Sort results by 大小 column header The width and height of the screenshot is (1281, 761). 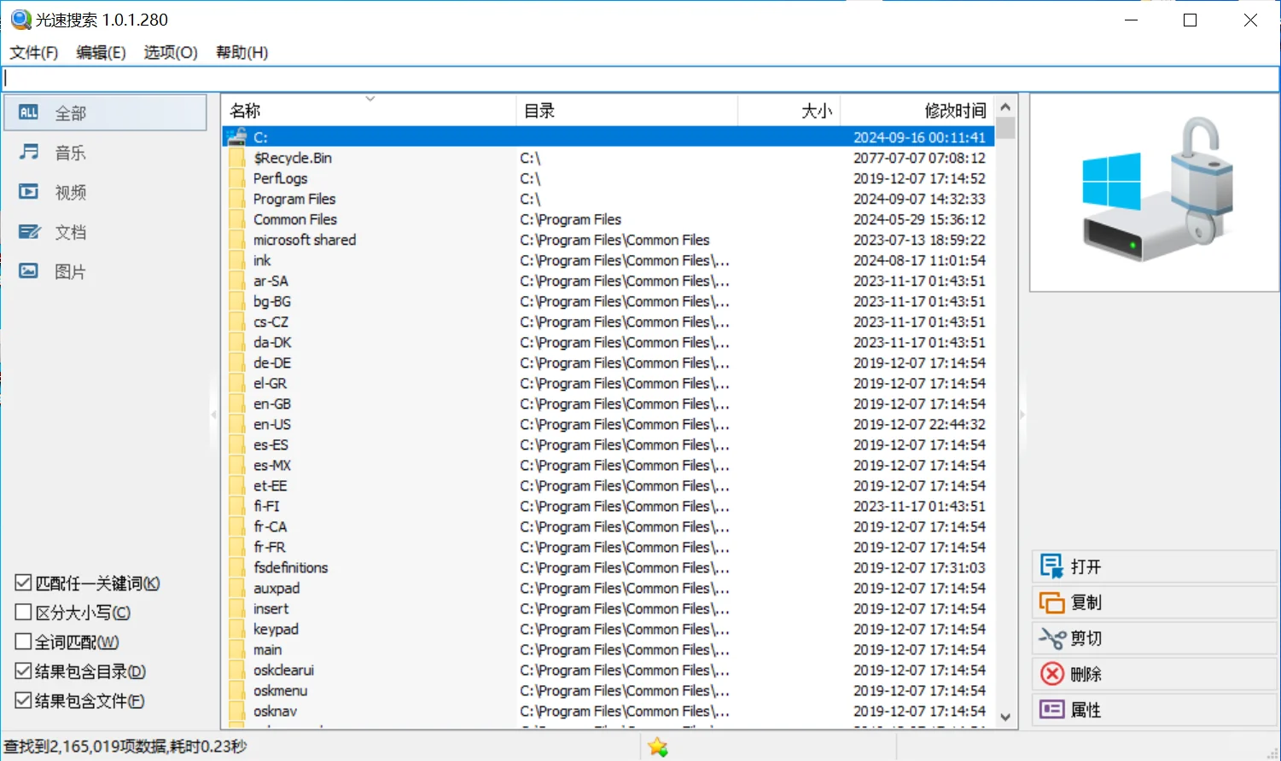[x=789, y=111]
